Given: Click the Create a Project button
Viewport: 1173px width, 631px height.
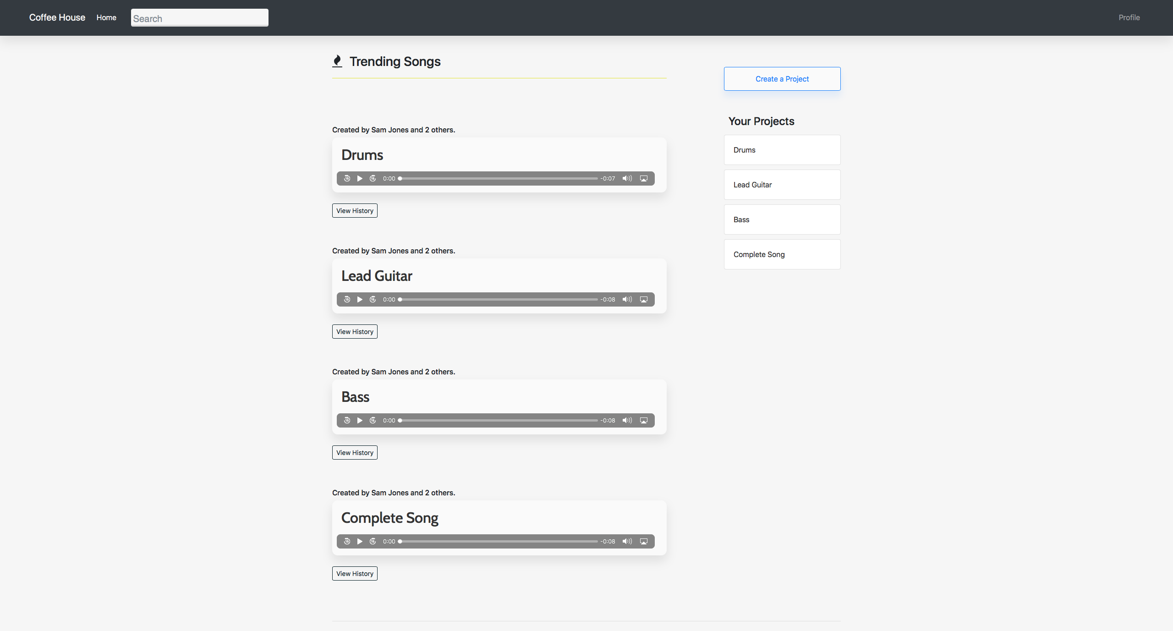Looking at the screenshot, I should tap(782, 79).
